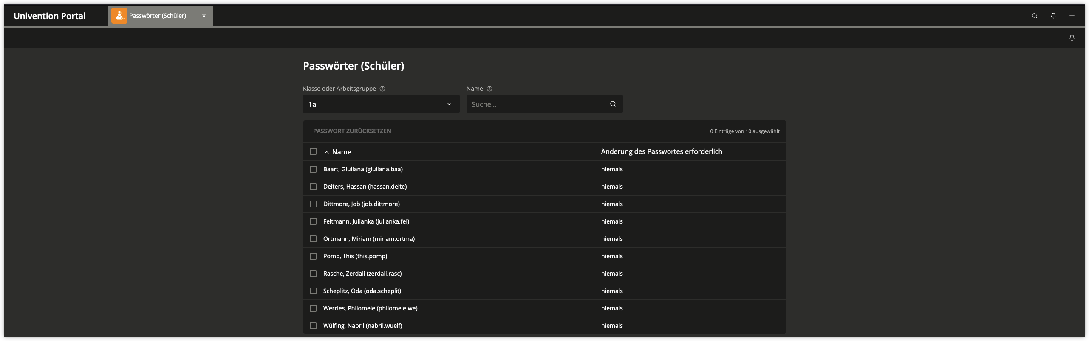Open notifications bell in top header

(x=1053, y=16)
